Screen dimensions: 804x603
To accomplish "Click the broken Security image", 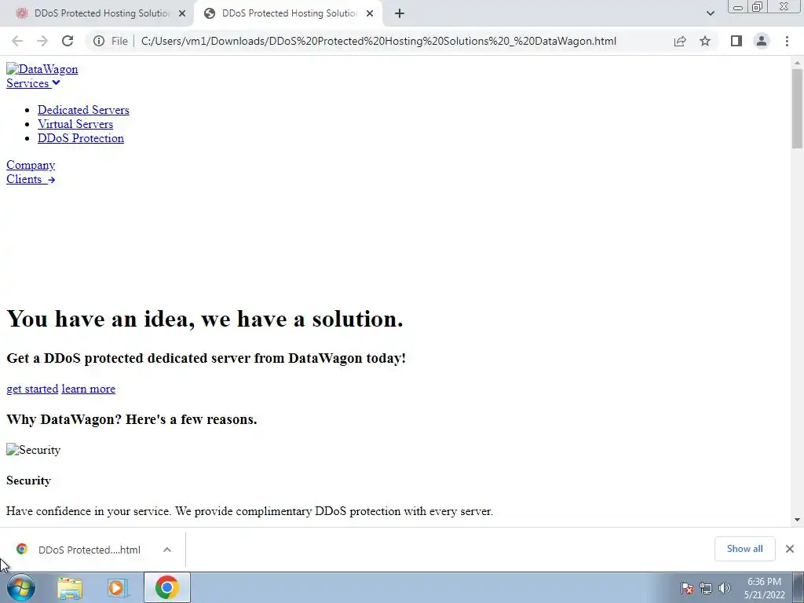I will pos(33,450).
